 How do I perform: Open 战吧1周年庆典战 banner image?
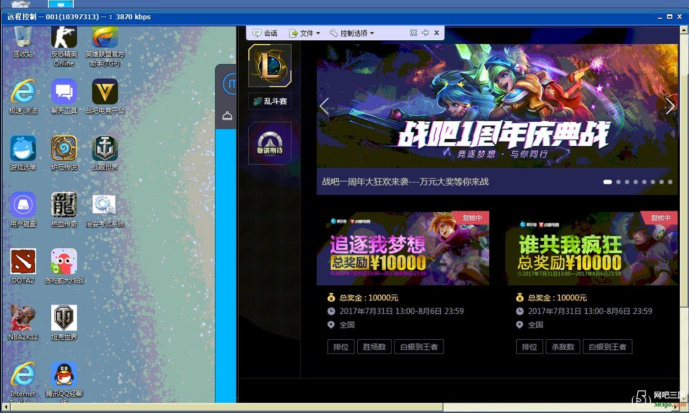coord(497,106)
